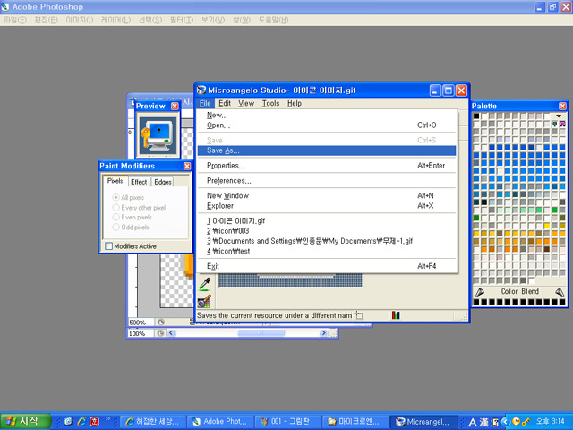The image size is (573, 430).
Task: Switch to the Adobe Phot... taskbar button
Action: point(221,422)
